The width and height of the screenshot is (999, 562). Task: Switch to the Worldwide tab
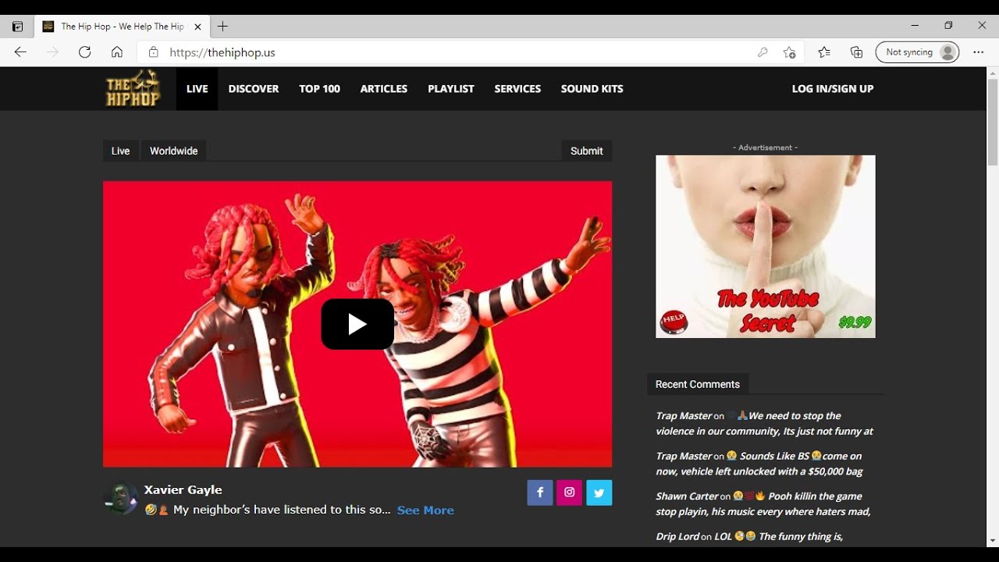(174, 151)
